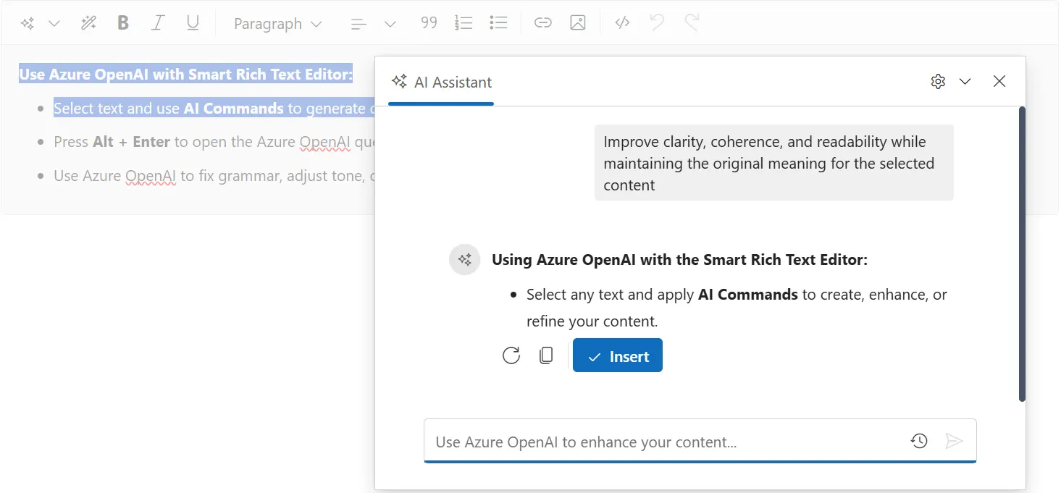Open AI Assistant settings gear
The width and height of the screenshot is (1061, 493).
click(938, 82)
